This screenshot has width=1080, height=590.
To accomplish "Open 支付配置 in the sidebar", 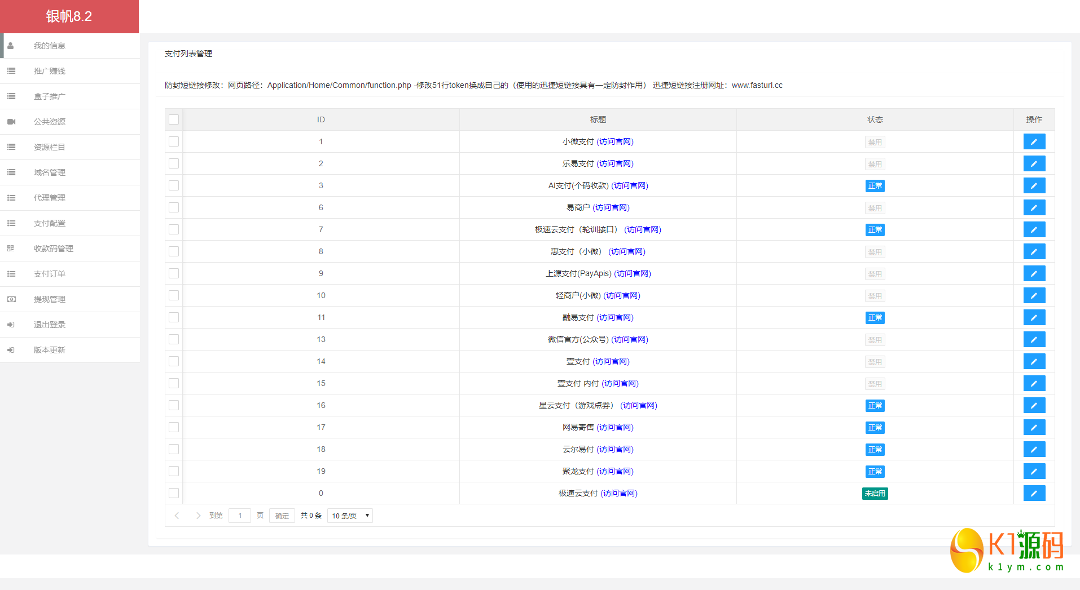I will pyautogui.click(x=70, y=223).
